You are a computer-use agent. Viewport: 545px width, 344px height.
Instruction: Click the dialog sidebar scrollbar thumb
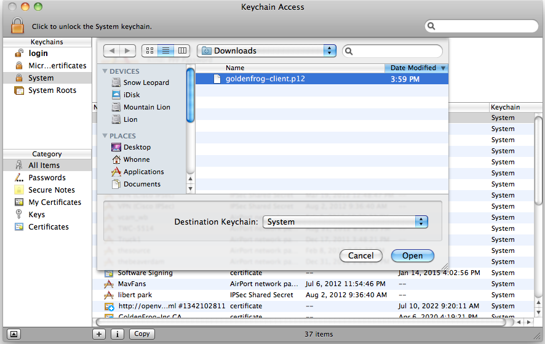190,95
